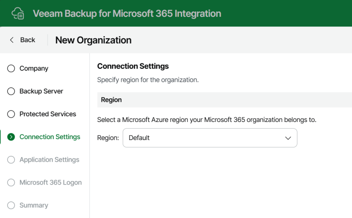Click the Protected Services step circle
This screenshot has height=218, width=352.
(x=11, y=114)
